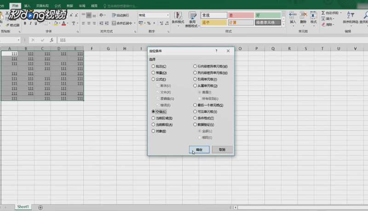Image resolution: width=368 pixels, height=211 pixels.
Task: Enable wrap text (自动换行)
Action: tap(121, 15)
